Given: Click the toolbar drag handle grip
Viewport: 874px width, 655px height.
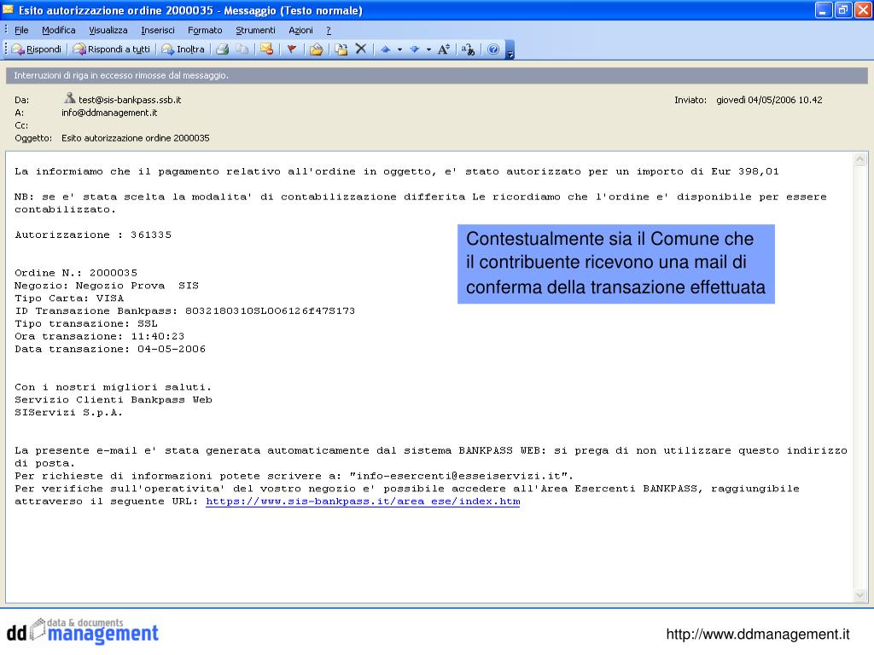Looking at the screenshot, I should pyautogui.click(x=6, y=49).
